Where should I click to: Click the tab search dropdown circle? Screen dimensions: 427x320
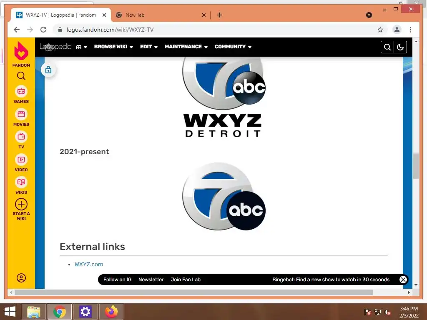click(369, 15)
